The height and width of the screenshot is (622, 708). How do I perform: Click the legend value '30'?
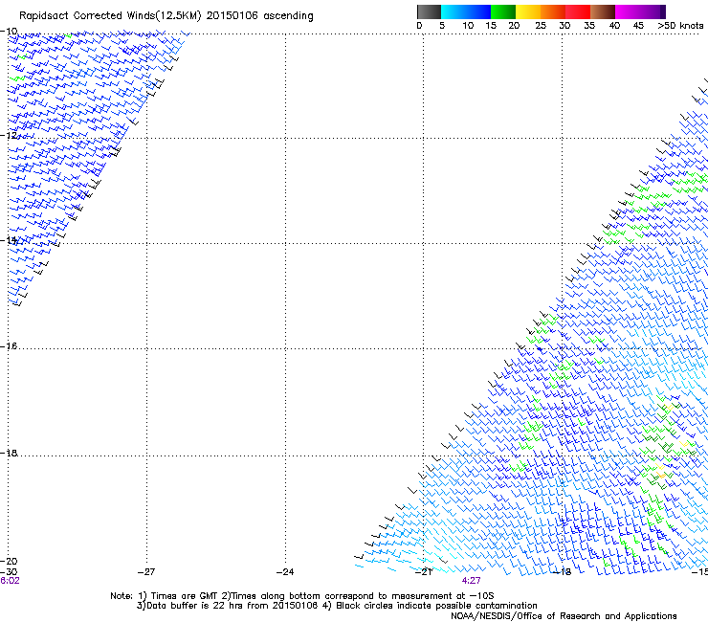coord(564,26)
